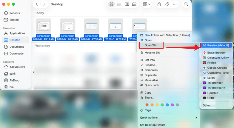Choose Duplicate in the context menu
Screen dimensions: 234x128
pyautogui.click(x=150, y=75)
